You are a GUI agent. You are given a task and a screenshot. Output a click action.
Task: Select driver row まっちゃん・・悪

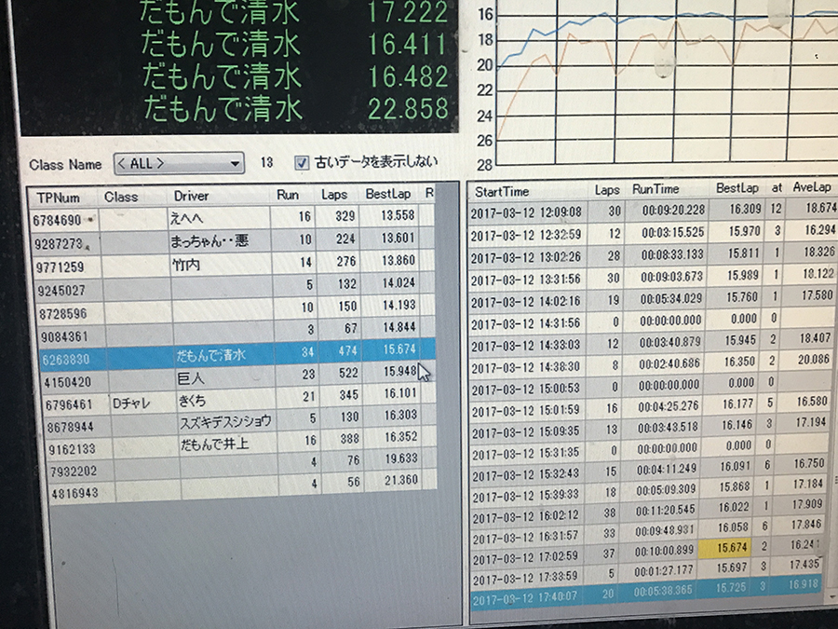(233, 240)
